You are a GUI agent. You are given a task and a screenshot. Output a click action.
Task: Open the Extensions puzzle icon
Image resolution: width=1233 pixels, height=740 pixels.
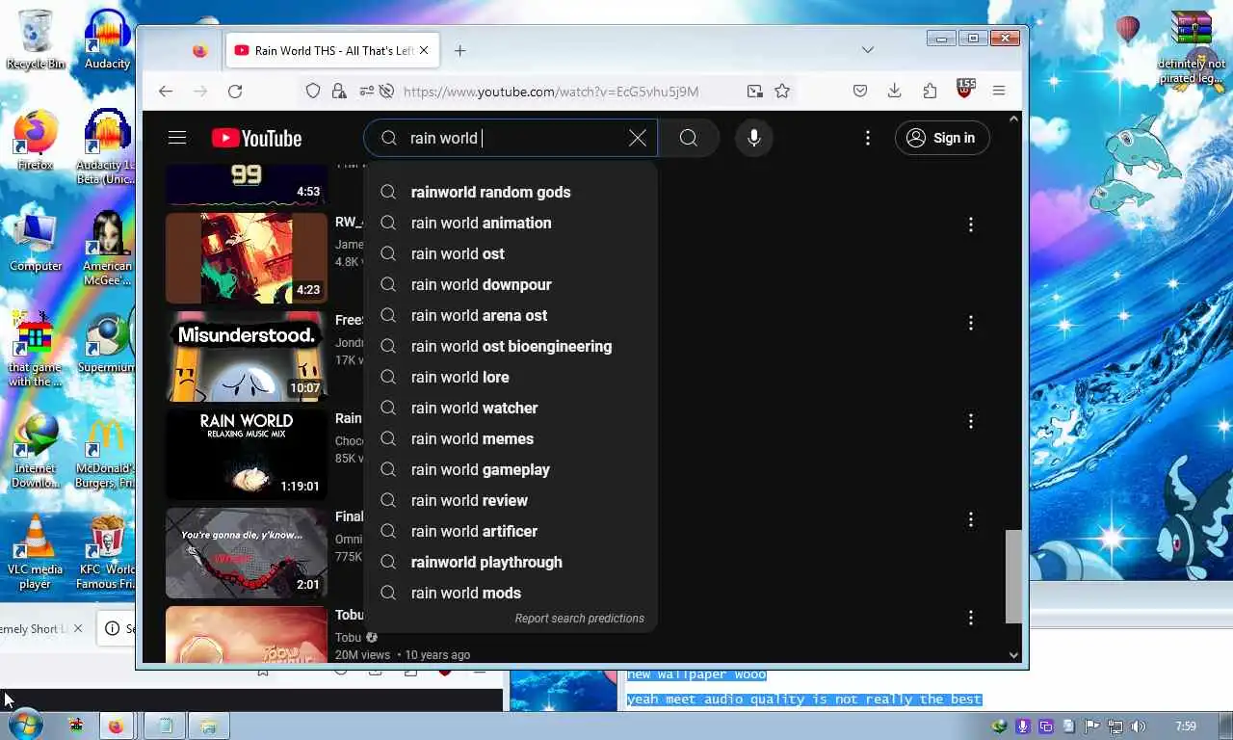tap(930, 91)
